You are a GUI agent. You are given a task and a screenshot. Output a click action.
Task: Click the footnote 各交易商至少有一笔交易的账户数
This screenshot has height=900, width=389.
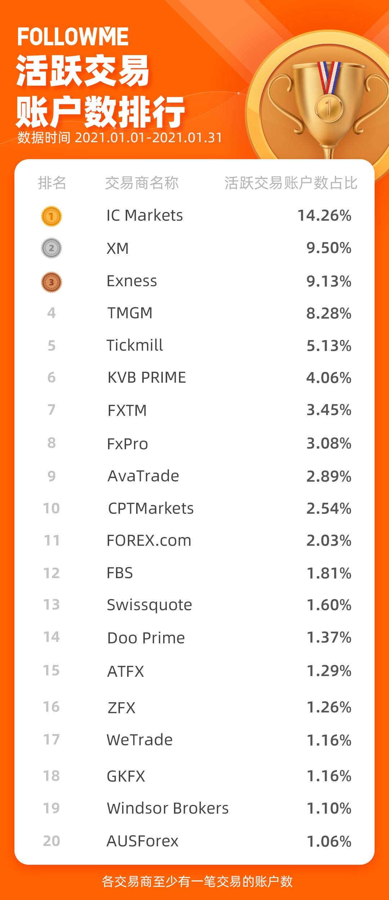coord(197,881)
